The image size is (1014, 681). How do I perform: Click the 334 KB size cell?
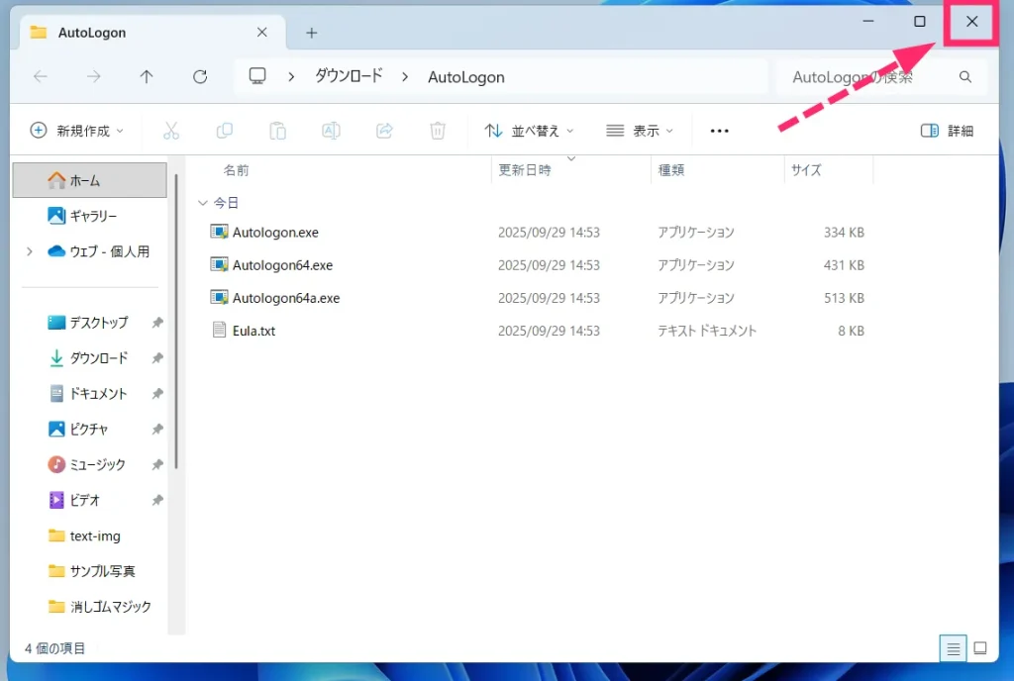pos(844,232)
